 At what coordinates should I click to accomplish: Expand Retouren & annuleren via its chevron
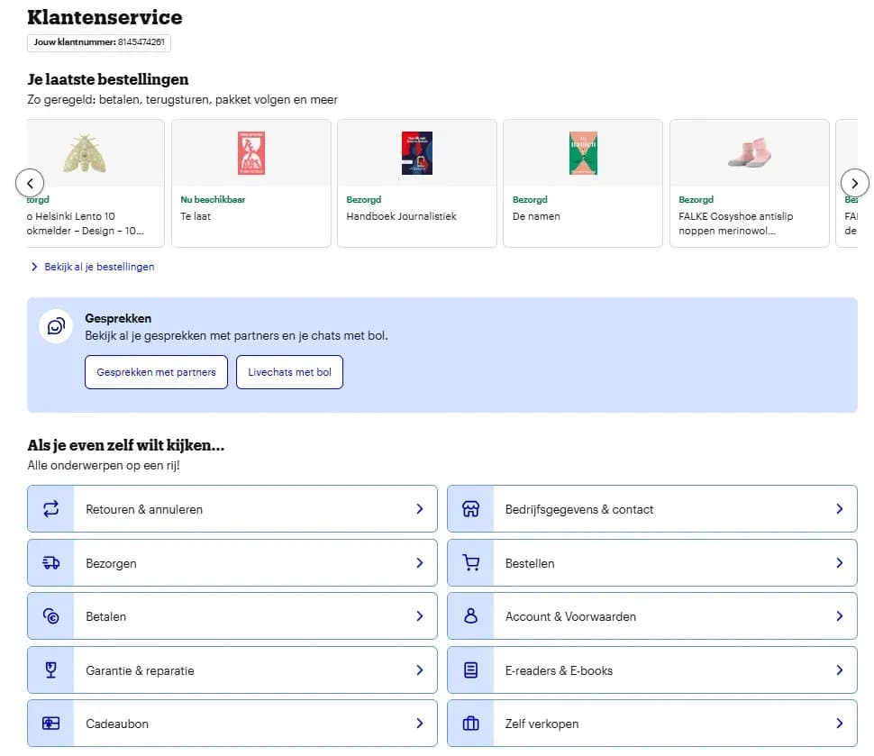point(420,508)
